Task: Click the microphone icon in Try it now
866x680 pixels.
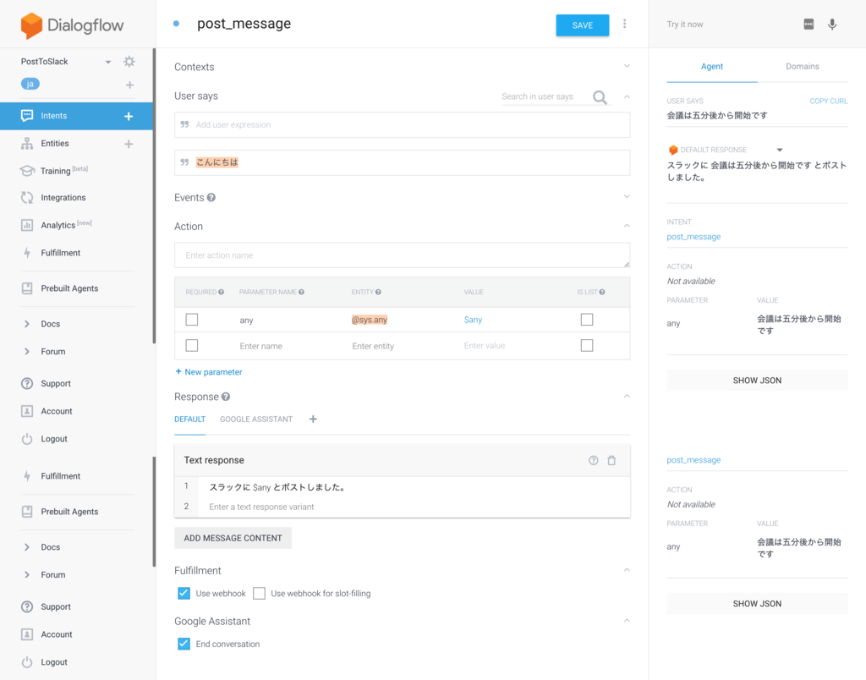Action: [832, 25]
